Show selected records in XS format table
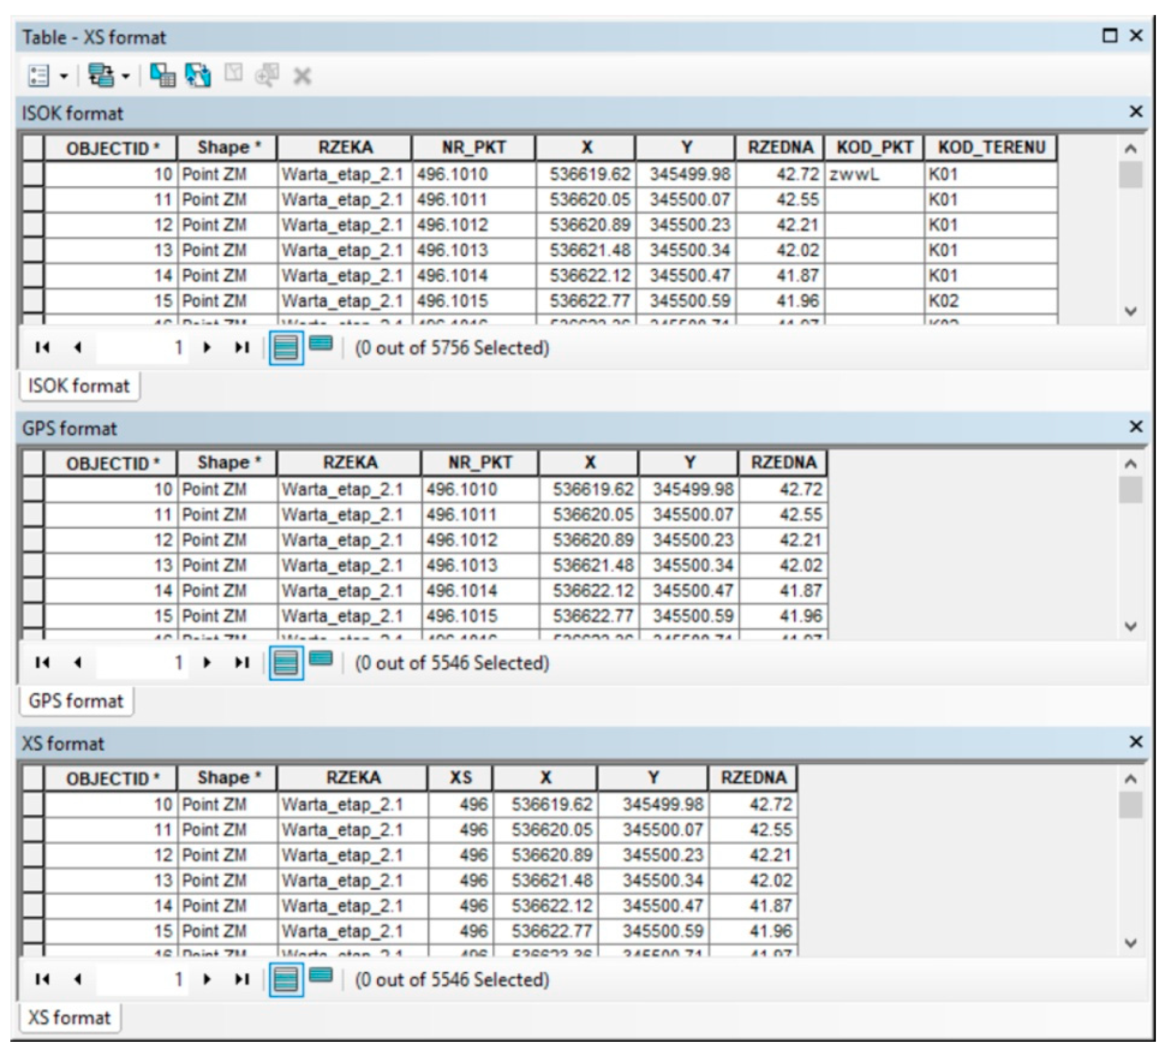Viewport: 1173px width, 1062px height. [x=321, y=975]
